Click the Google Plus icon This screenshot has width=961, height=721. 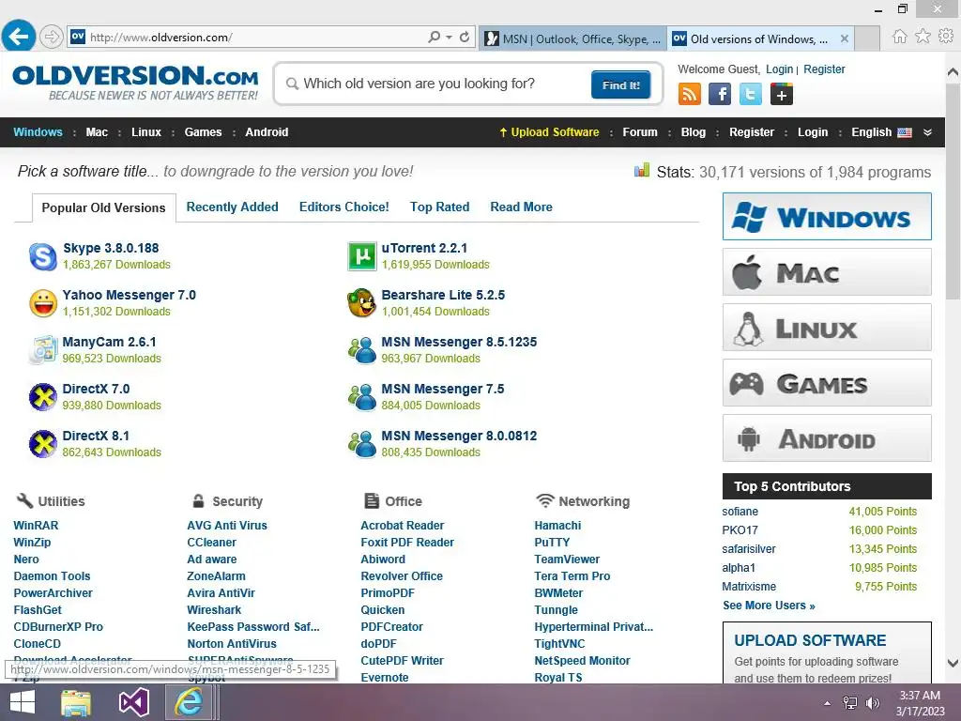tap(782, 95)
